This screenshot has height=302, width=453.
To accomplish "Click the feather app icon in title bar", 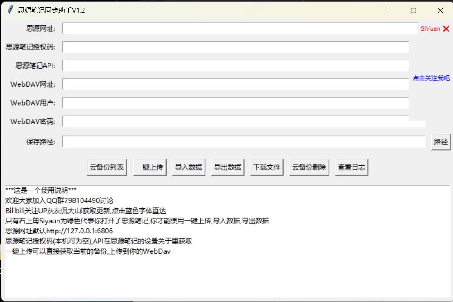I will coord(10,10).
